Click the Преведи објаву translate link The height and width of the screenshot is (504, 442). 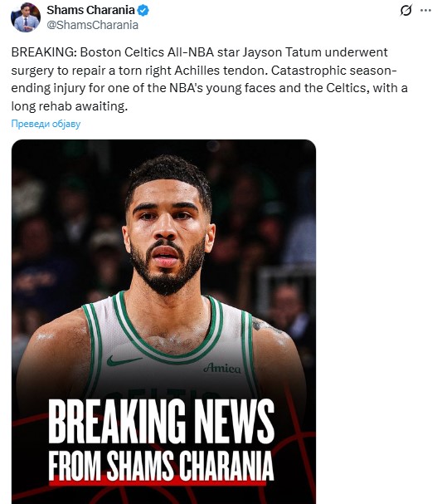pos(46,124)
